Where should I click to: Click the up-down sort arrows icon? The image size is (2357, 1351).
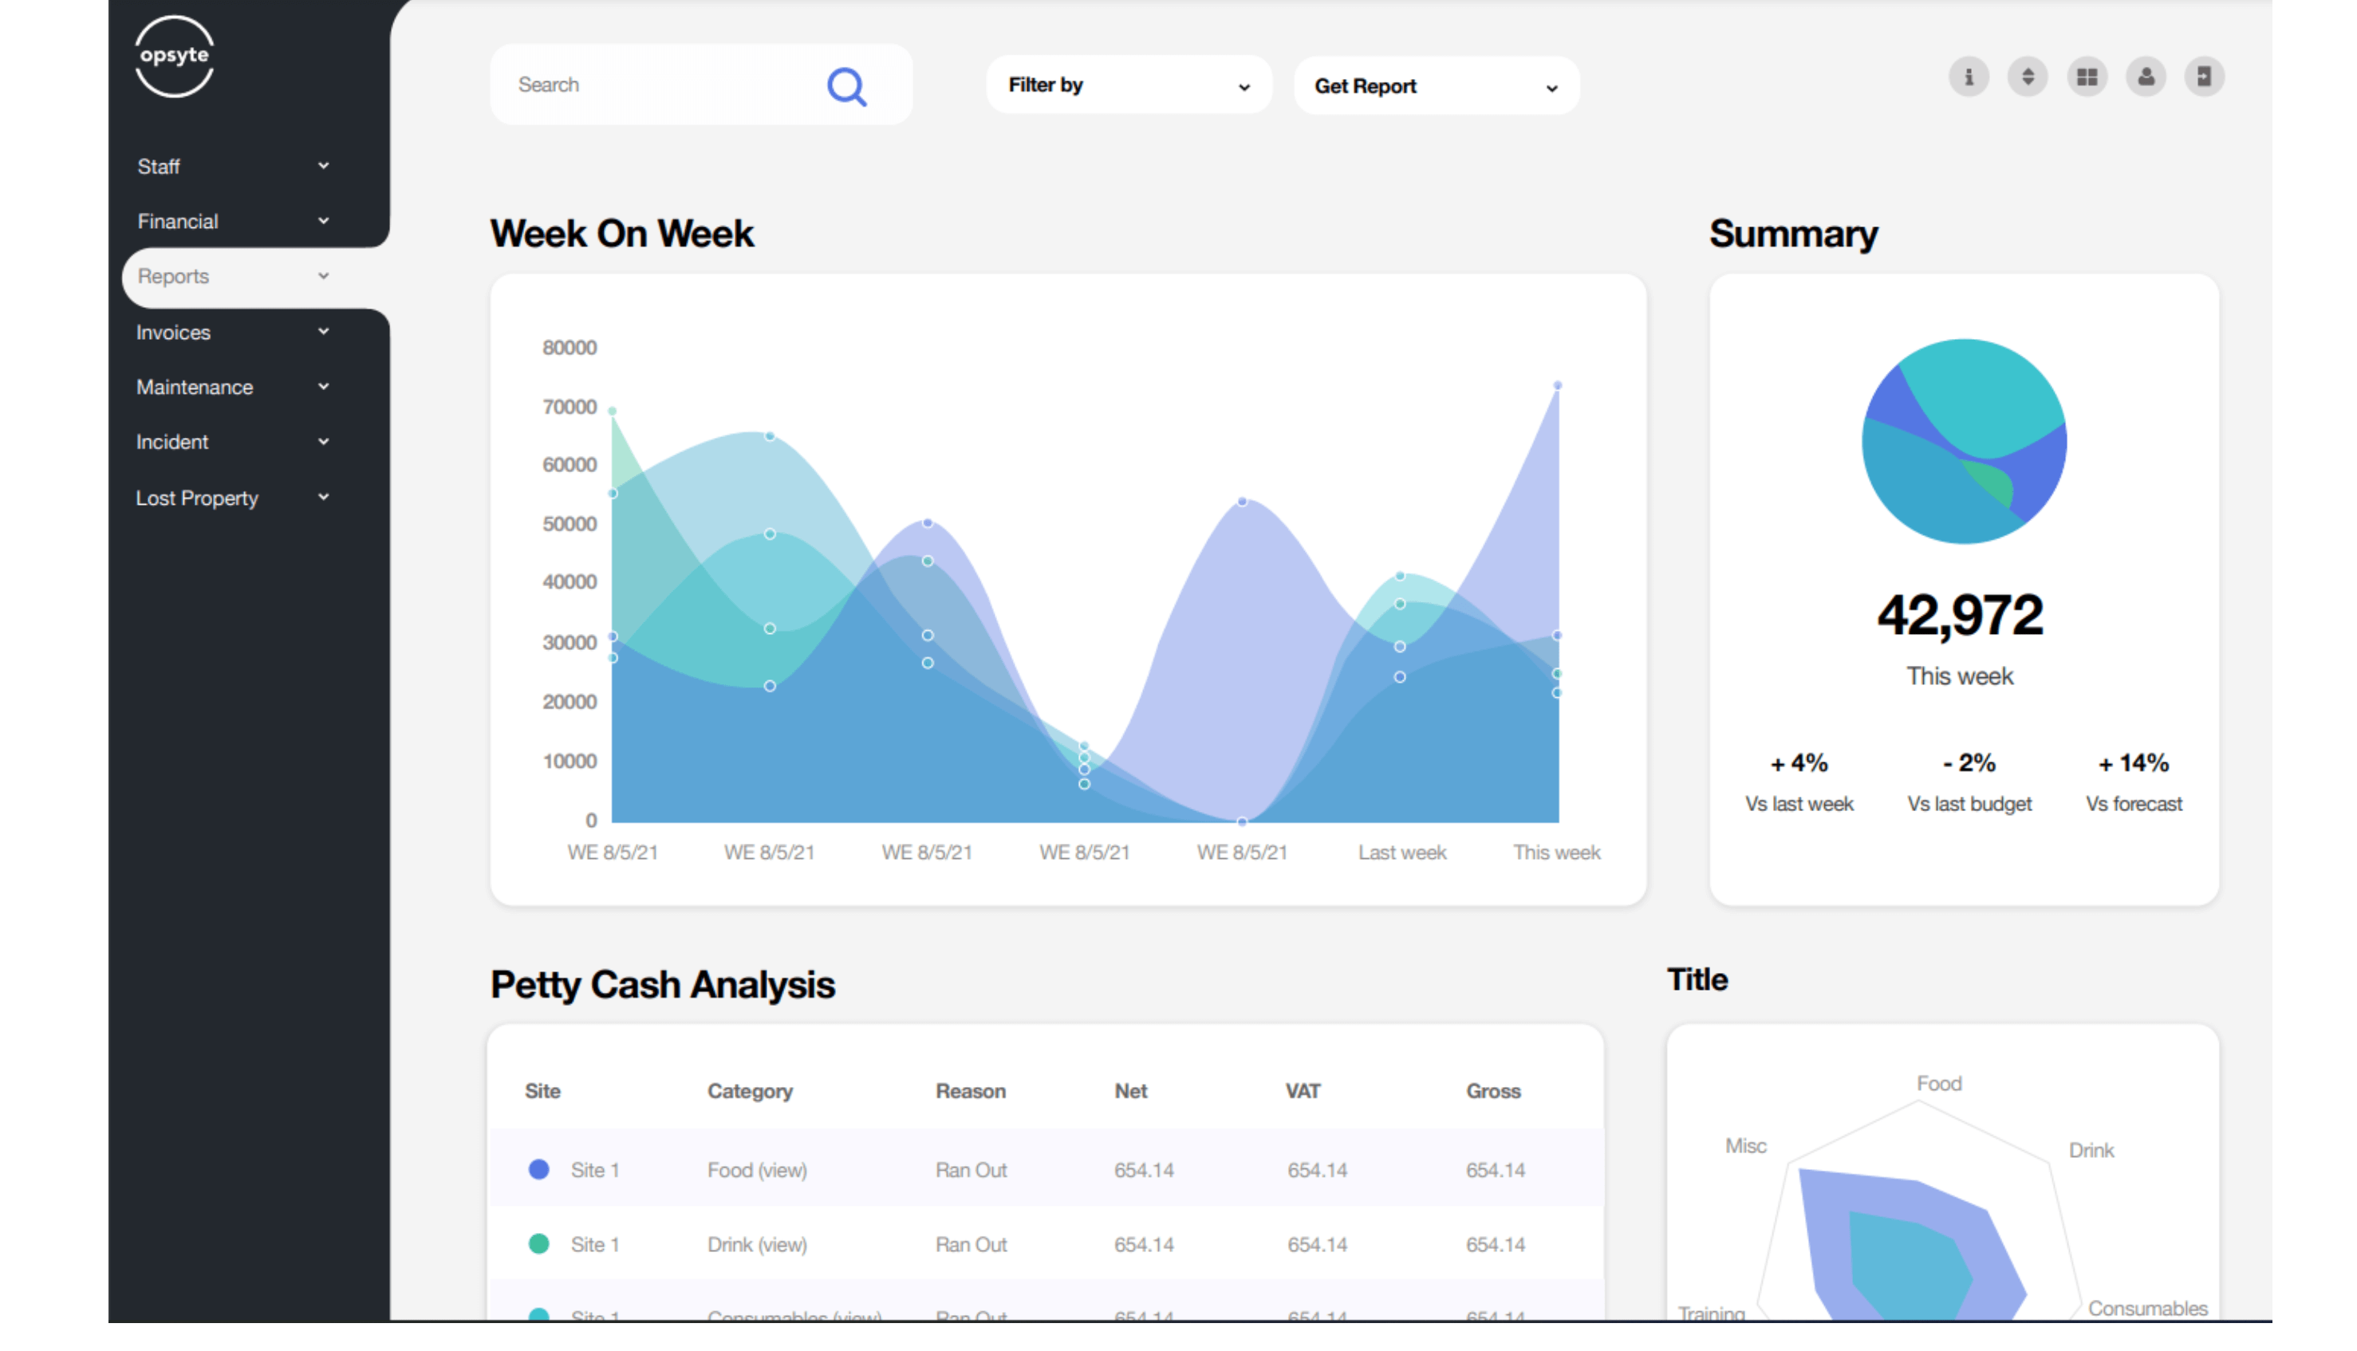(2028, 77)
